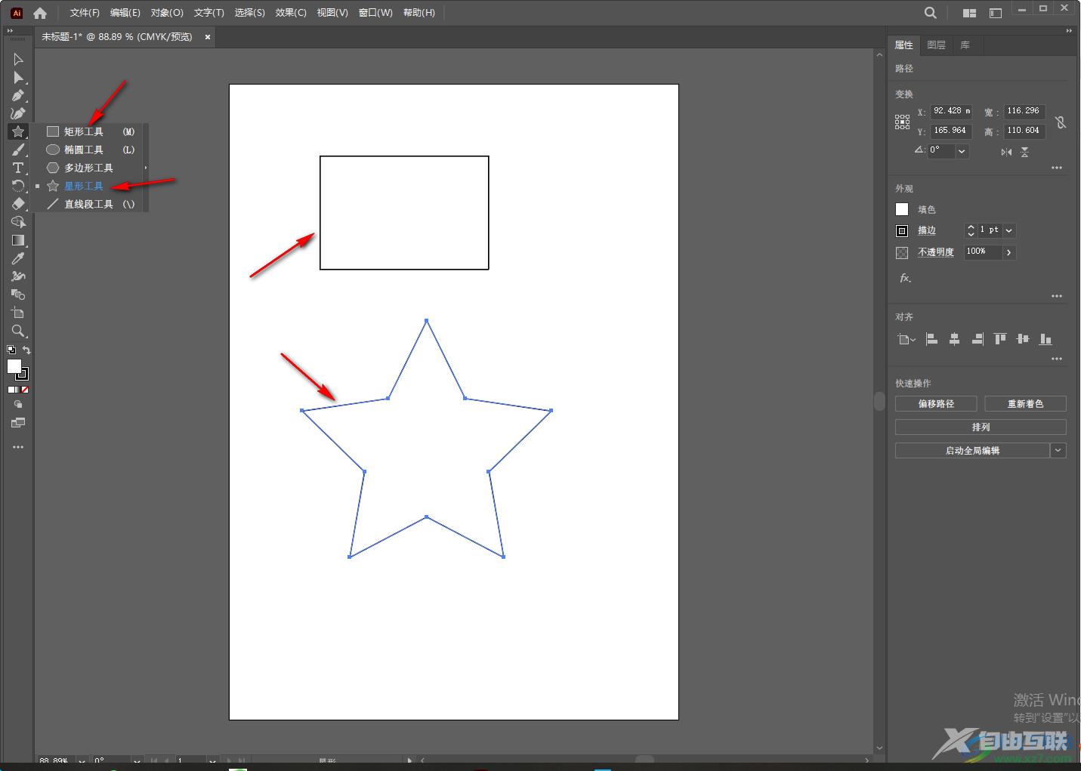This screenshot has width=1081, height=771.
Task: Click the 重新着色 button
Action: 1025,404
